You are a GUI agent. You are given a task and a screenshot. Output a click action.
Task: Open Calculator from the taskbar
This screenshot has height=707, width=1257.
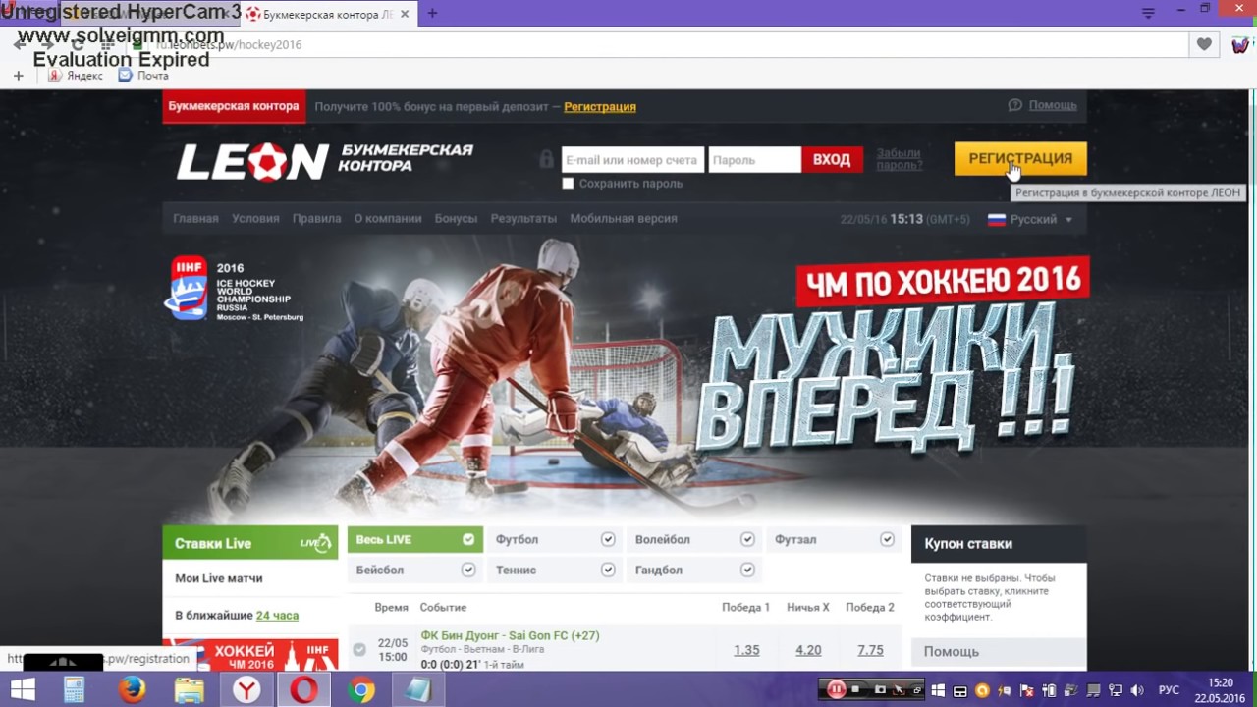coord(75,690)
